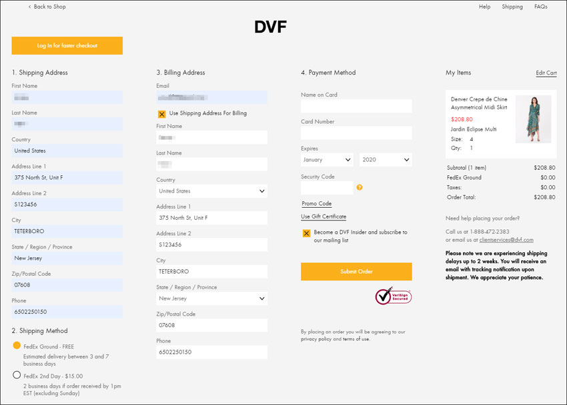Click the billing Email field
This screenshot has height=405, width=567.
(x=212, y=97)
